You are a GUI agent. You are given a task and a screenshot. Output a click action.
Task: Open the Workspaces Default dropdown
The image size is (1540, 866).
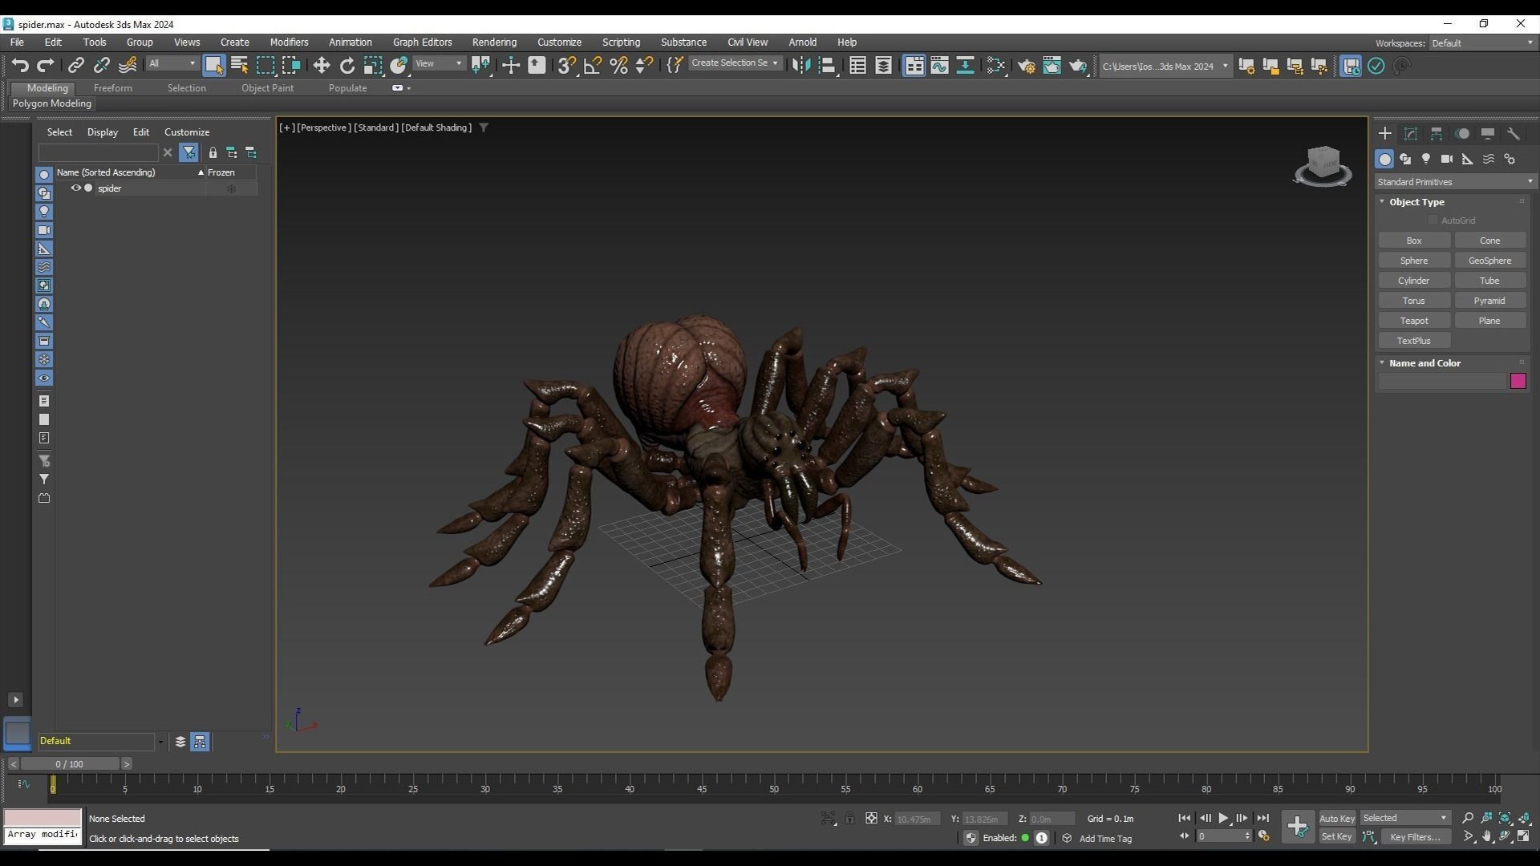pyautogui.click(x=1482, y=43)
